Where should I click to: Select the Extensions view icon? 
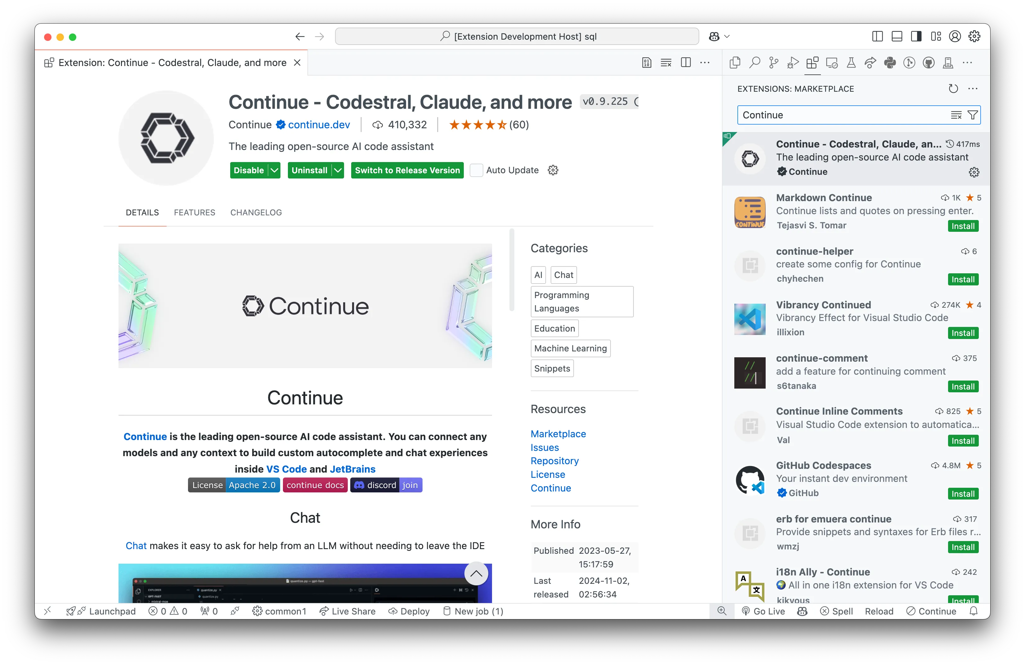pos(812,63)
